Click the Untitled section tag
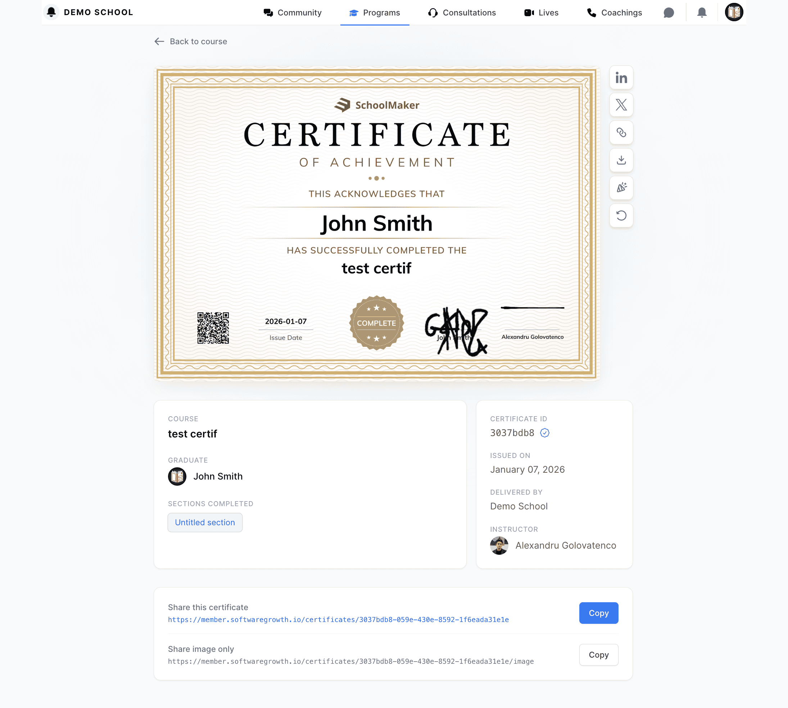Screen dimensions: 788x708 pyautogui.click(x=205, y=522)
